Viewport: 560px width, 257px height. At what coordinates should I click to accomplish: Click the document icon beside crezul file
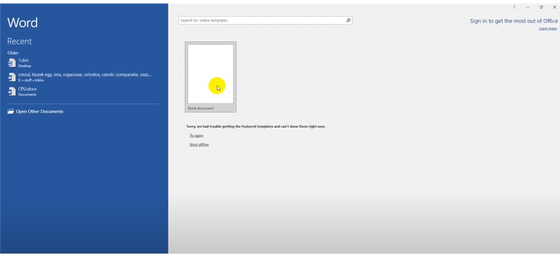[x=12, y=77]
